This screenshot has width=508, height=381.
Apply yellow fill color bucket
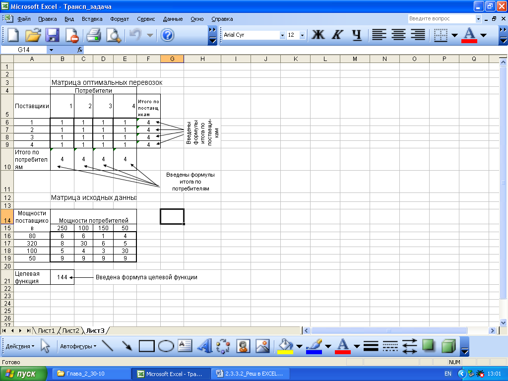click(x=285, y=346)
